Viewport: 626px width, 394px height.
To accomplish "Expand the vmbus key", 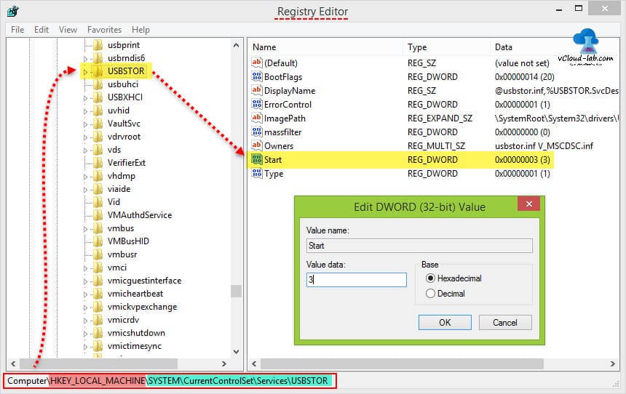I will click(85, 229).
